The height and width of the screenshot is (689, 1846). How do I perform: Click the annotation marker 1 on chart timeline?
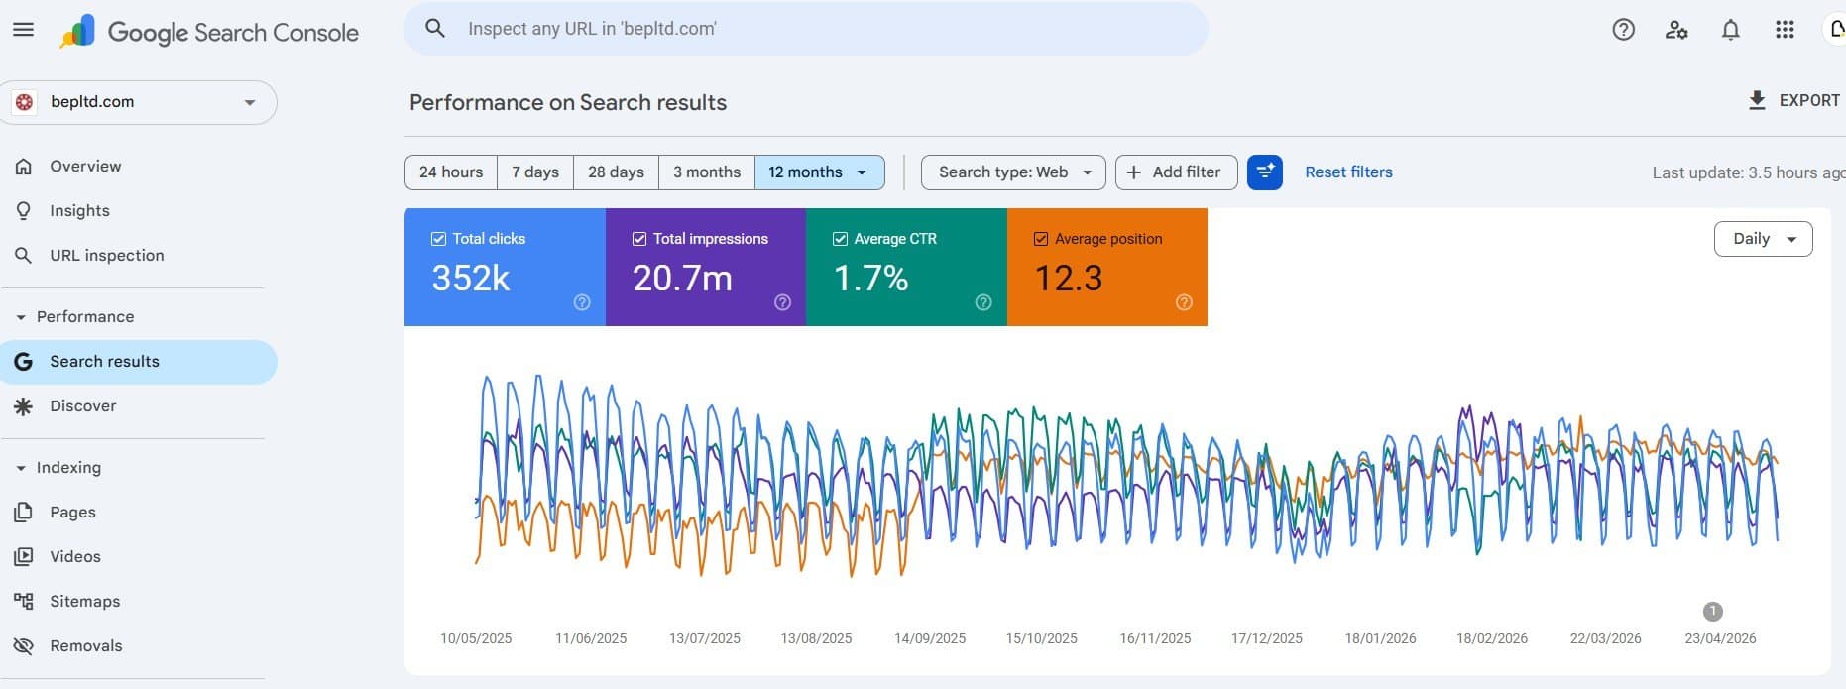pyautogui.click(x=1712, y=612)
